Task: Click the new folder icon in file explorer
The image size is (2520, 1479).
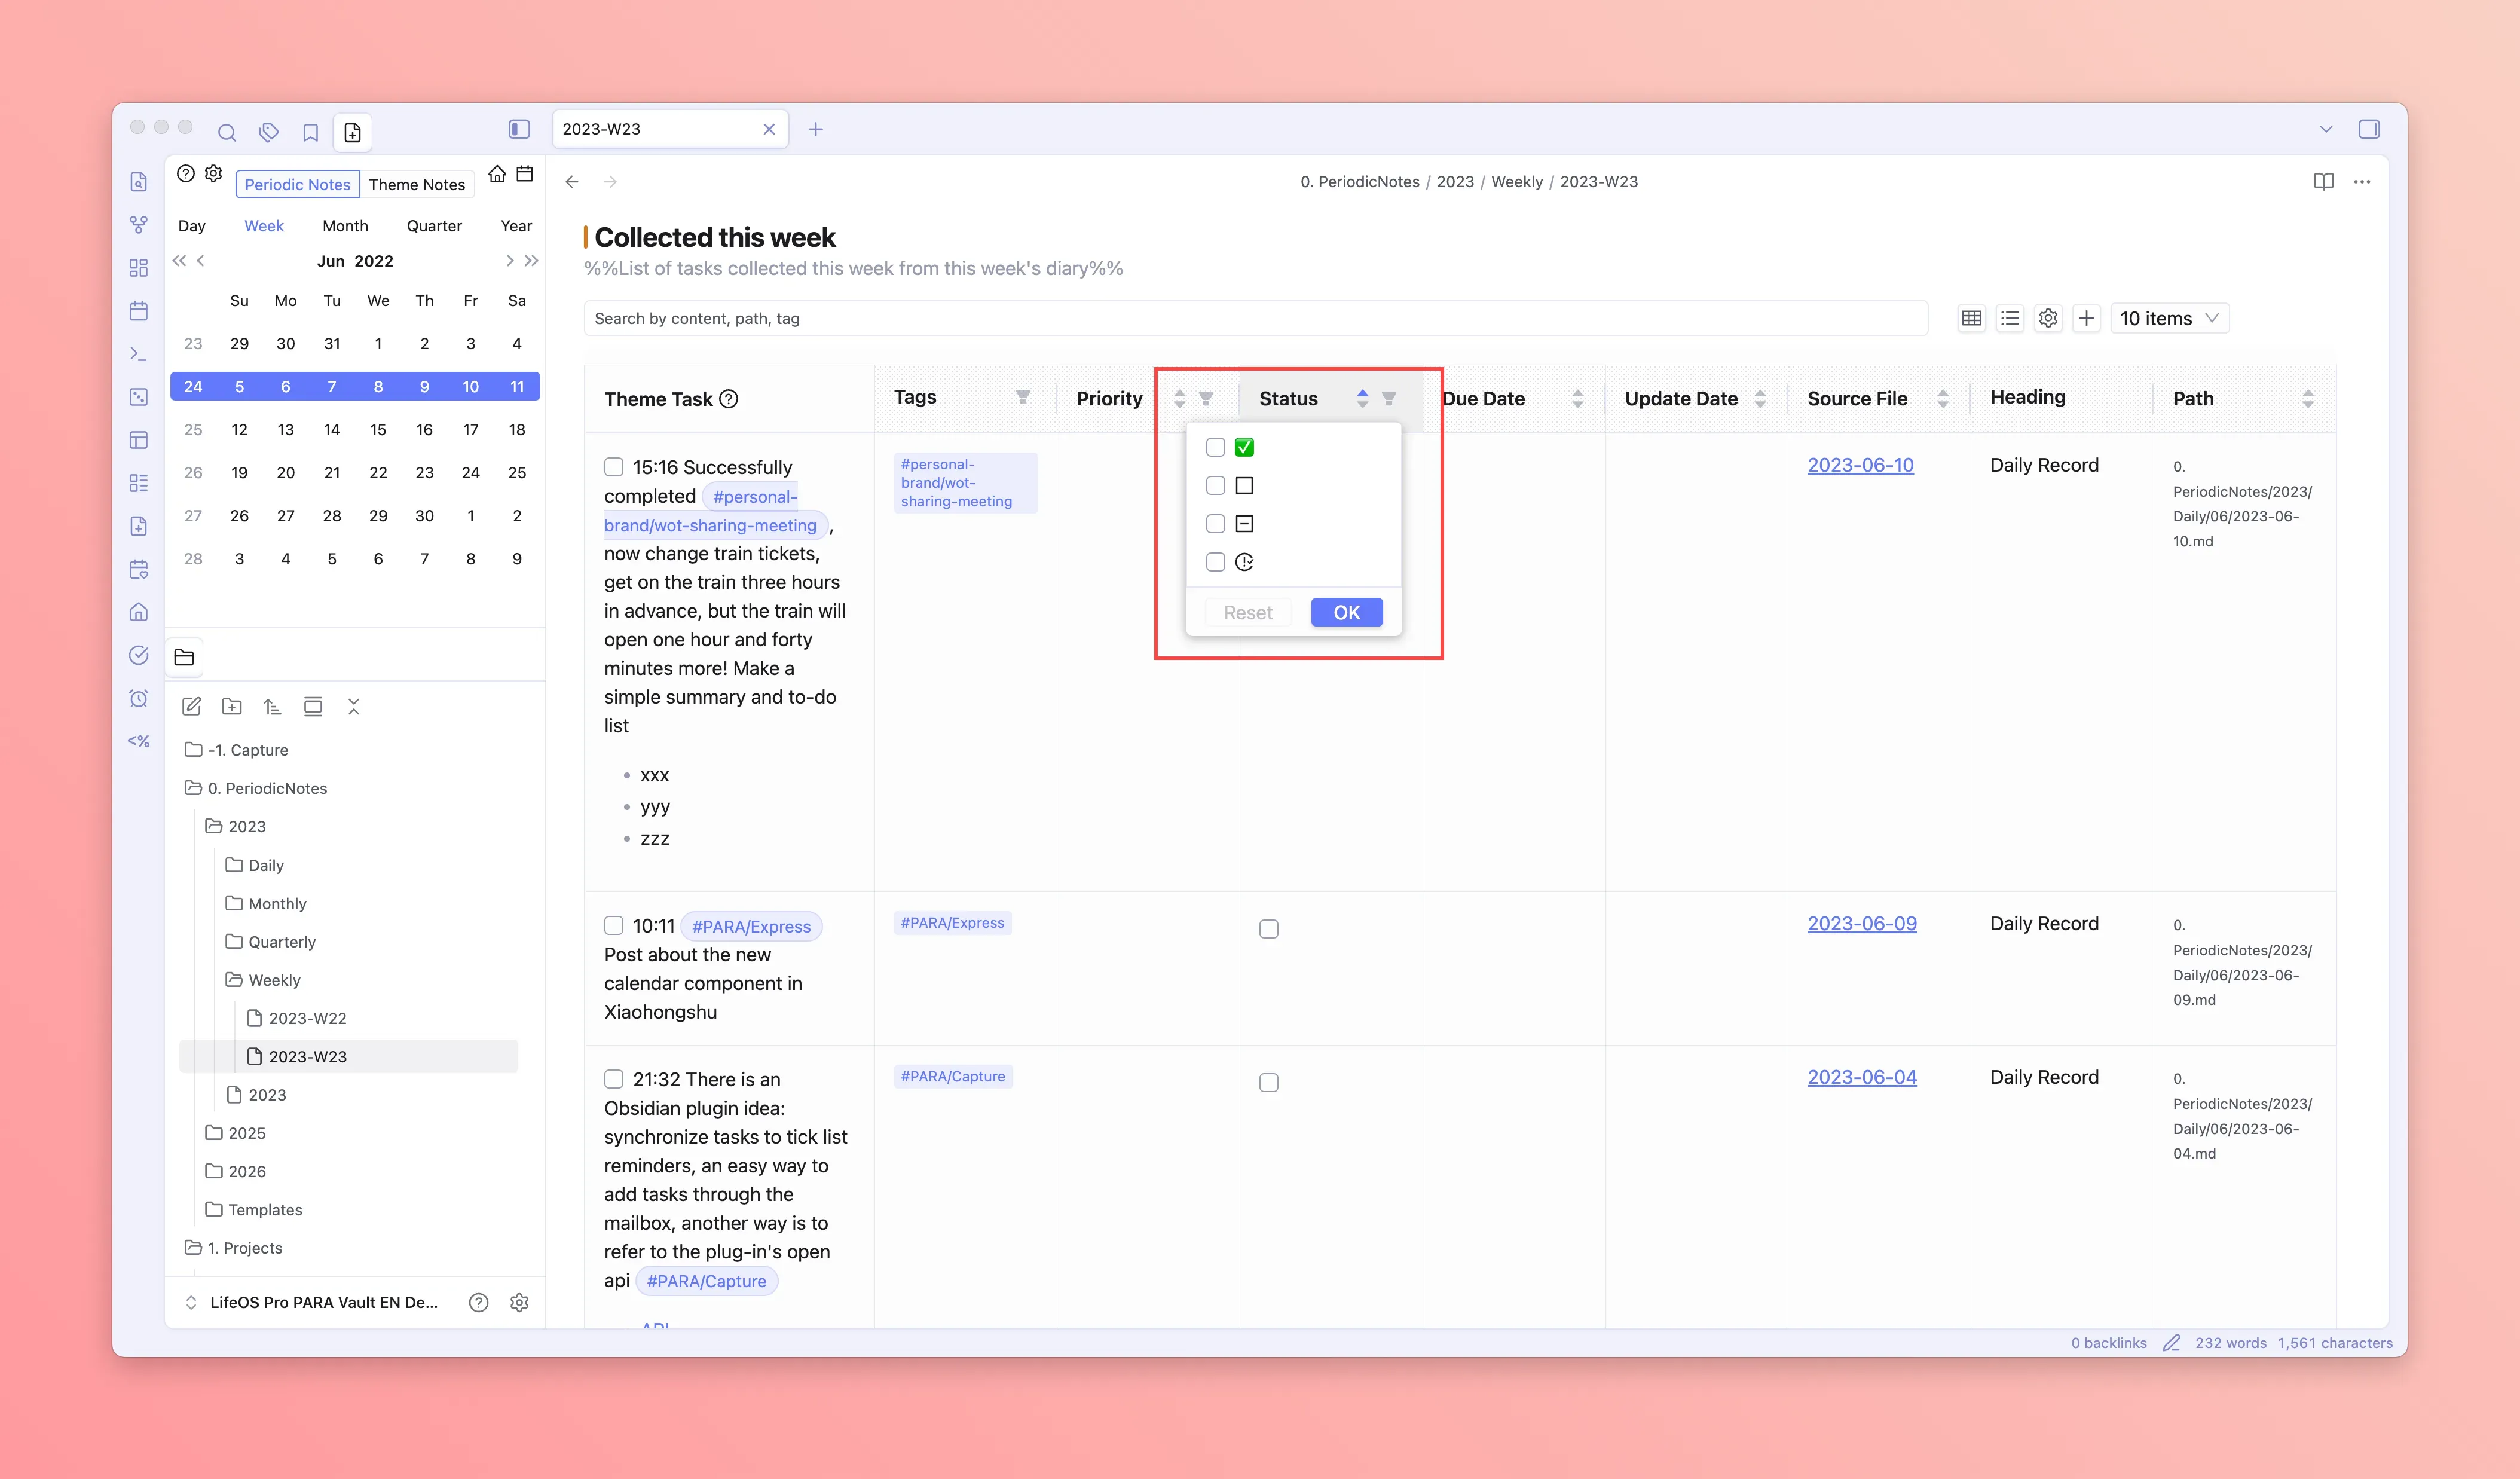Action: click(x=232, y=707)
